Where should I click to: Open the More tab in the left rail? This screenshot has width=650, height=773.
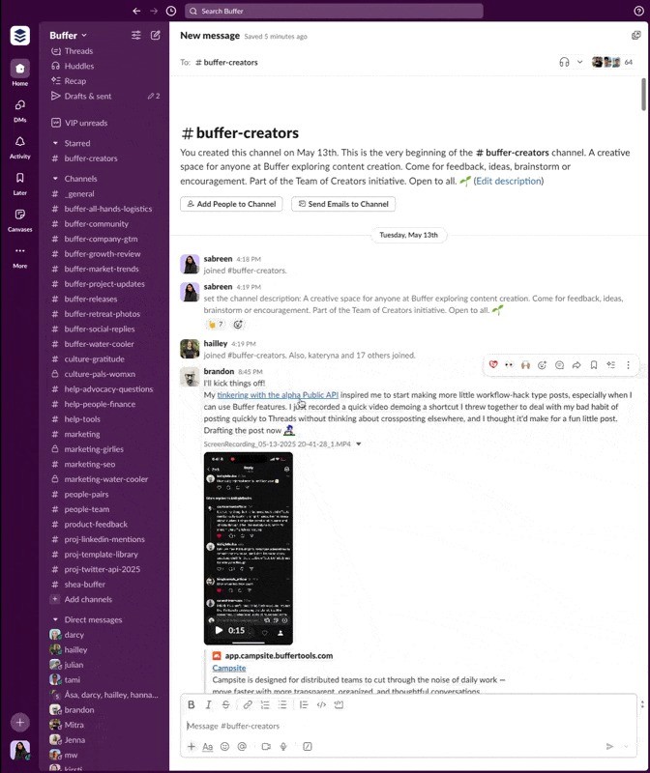tap(19, 256)
